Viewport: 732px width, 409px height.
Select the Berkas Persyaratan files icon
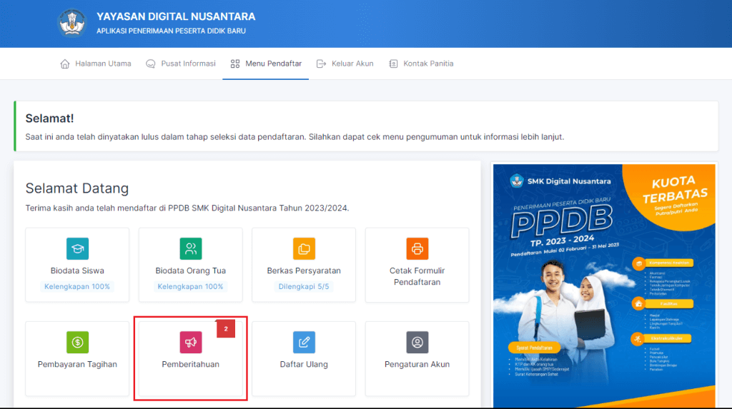click(x=304, y=248)
